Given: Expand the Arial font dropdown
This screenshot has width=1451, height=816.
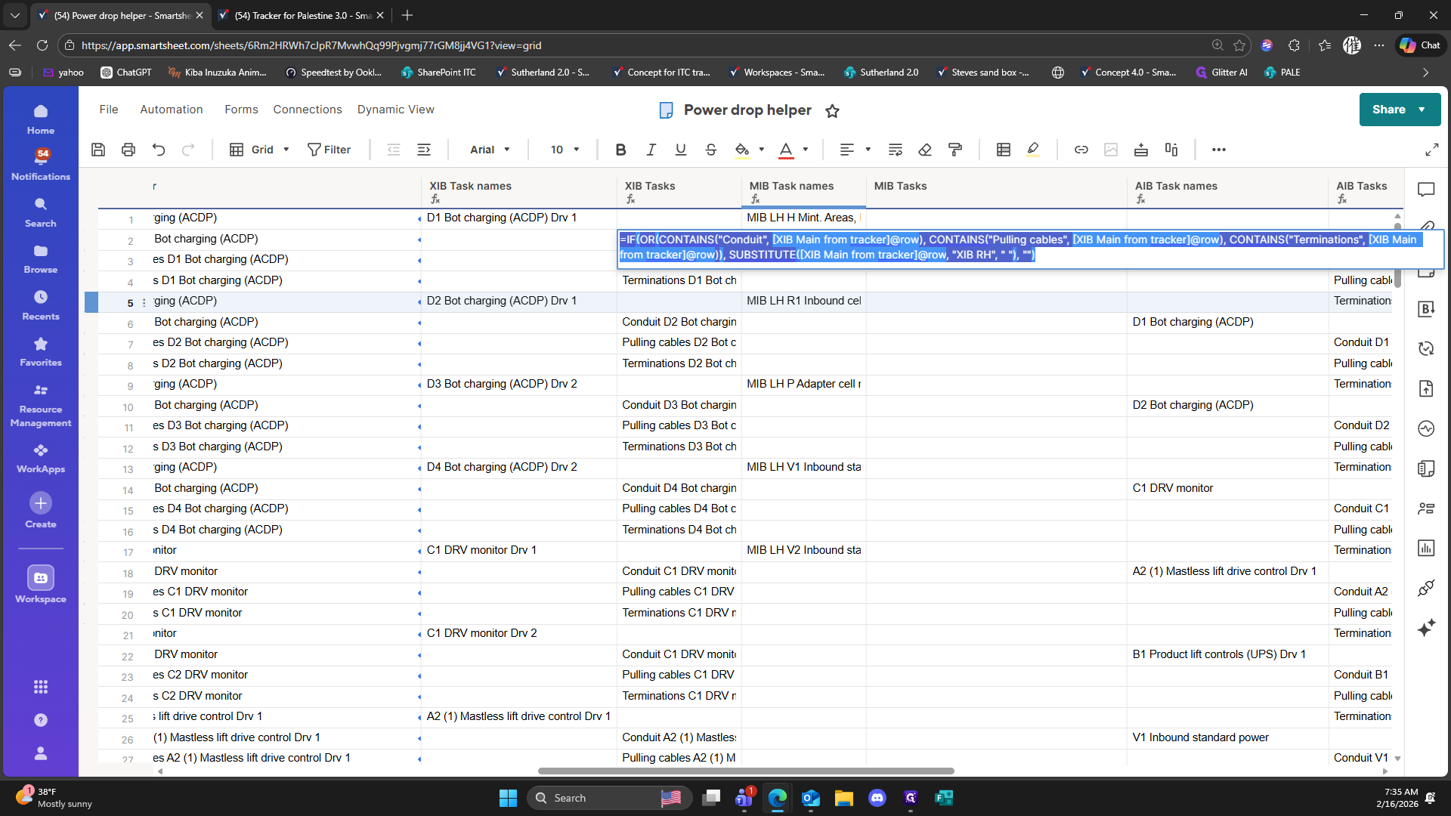Looking at the screenshot, I should coord(490,150).
